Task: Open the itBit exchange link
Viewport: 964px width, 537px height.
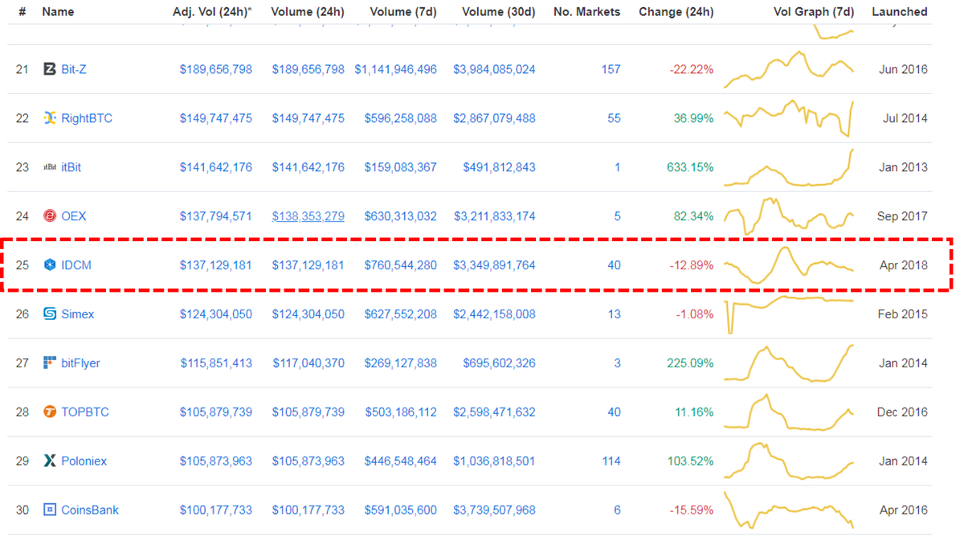Action: point(71,167)
